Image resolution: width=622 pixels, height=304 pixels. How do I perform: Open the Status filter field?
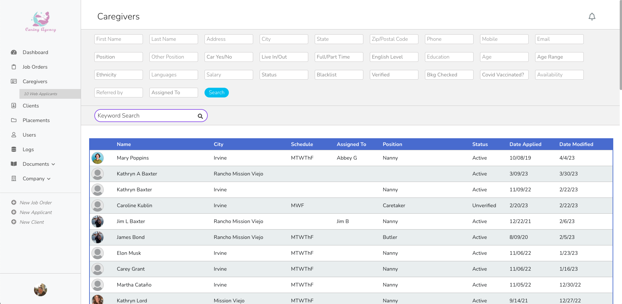coord(284,75)
